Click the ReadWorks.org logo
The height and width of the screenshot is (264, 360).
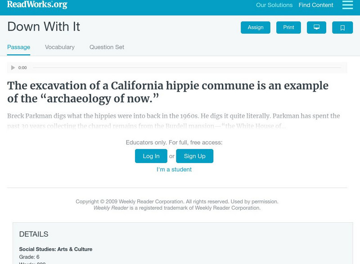click(37, 5)
